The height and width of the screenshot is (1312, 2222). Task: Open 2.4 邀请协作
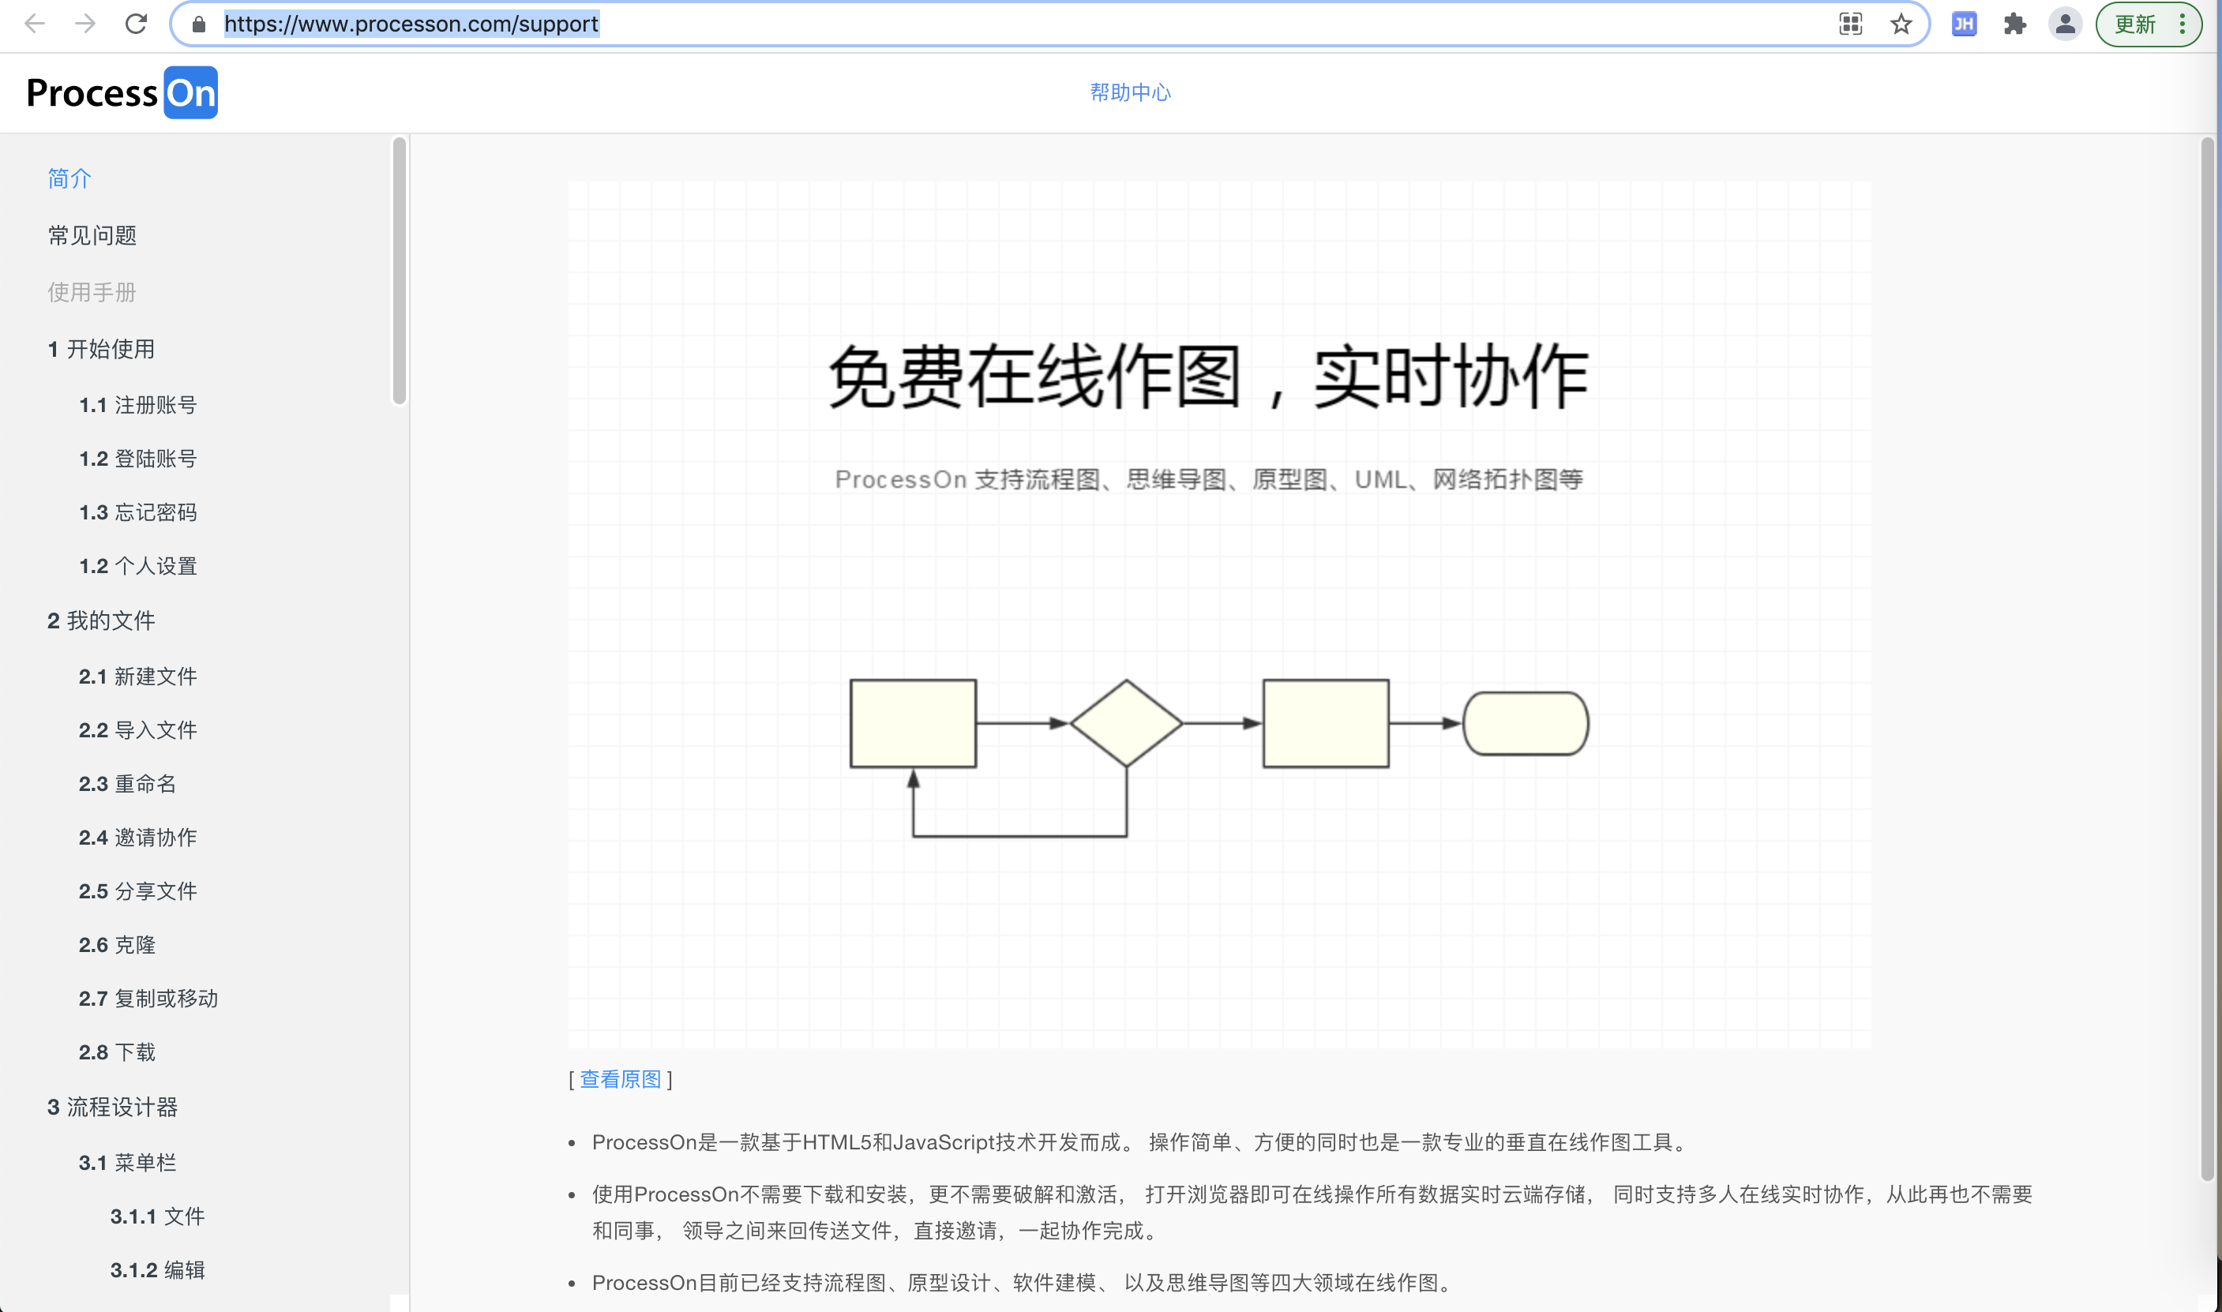coord(138,838)
